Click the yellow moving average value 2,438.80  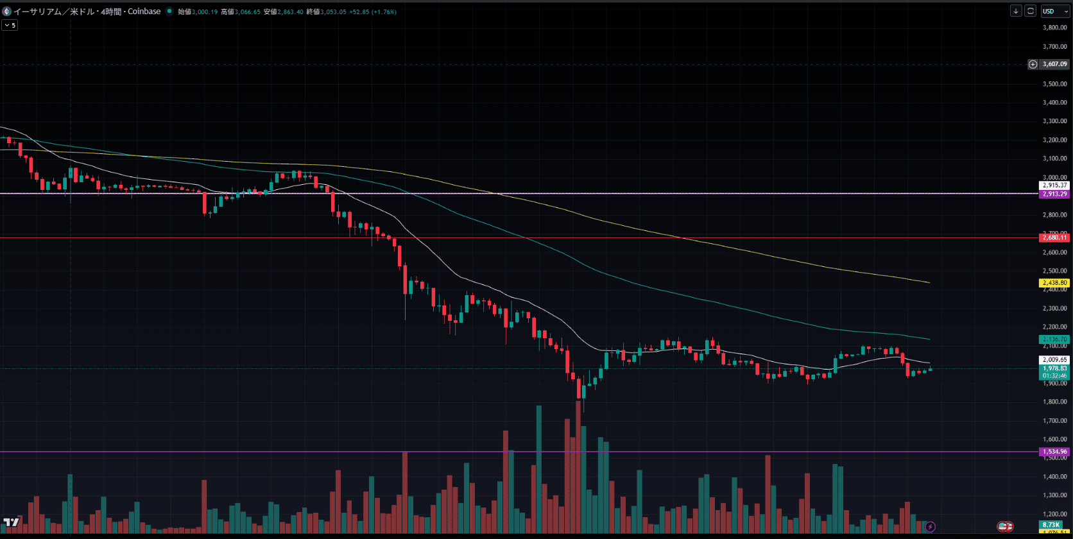1054,282
